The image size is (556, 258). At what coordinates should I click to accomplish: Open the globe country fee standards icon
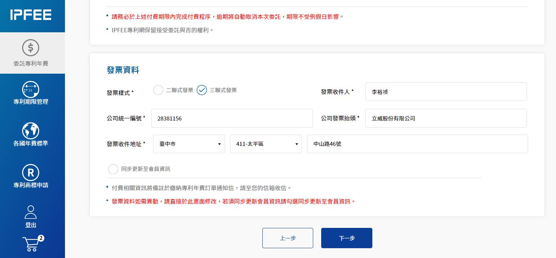[x=31, y=131]
